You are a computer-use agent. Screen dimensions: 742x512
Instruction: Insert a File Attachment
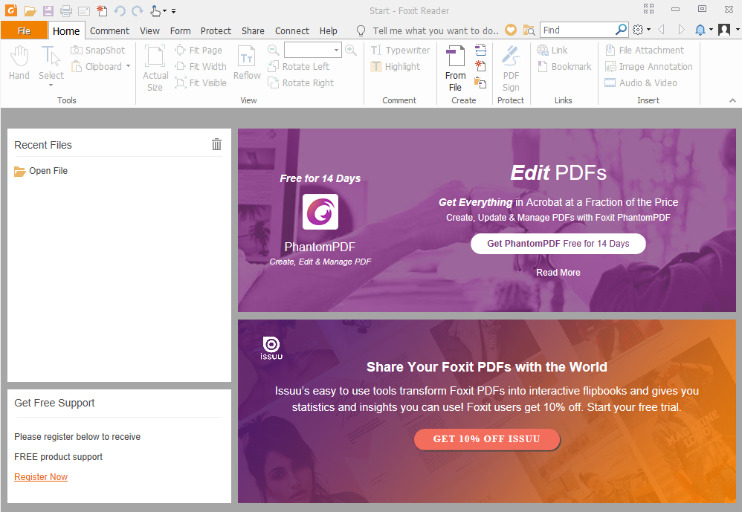tap(645, 50)
